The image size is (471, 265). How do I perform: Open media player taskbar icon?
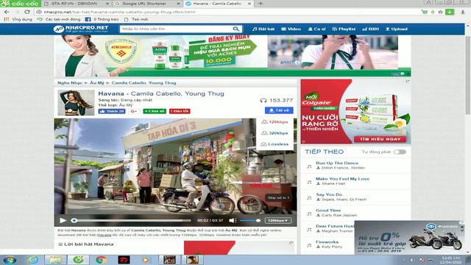146,260
